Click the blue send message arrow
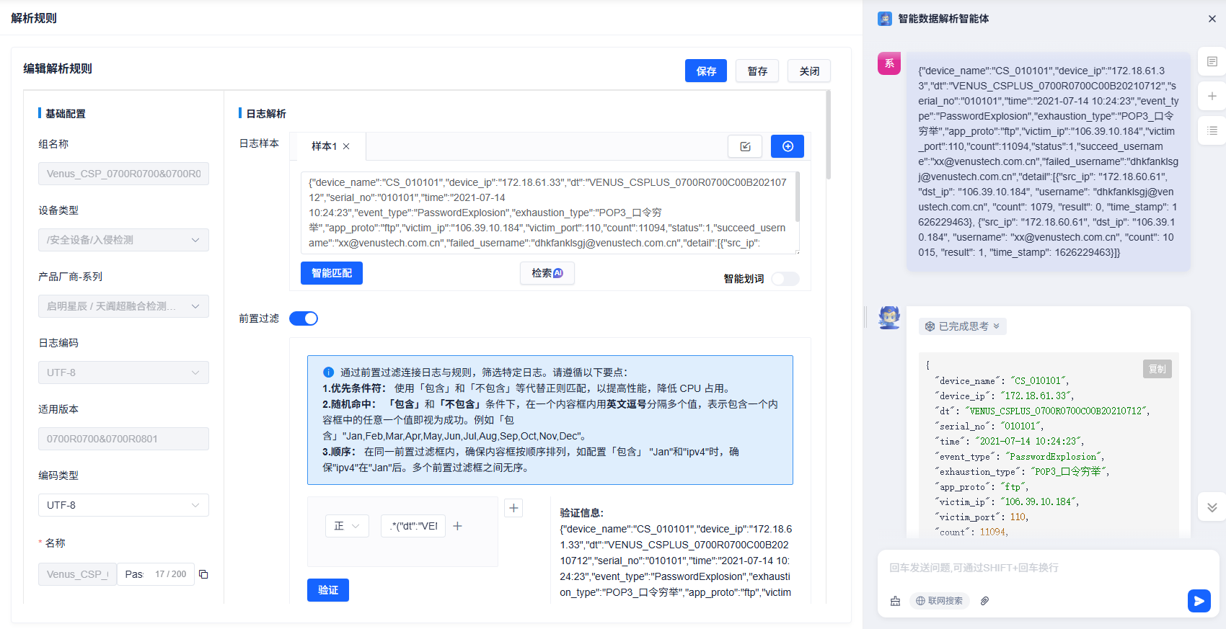The width and height of the screenshot is (1226, 629). 1199,600
